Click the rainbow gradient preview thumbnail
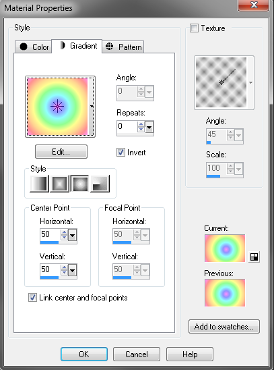 pos(57,107)
